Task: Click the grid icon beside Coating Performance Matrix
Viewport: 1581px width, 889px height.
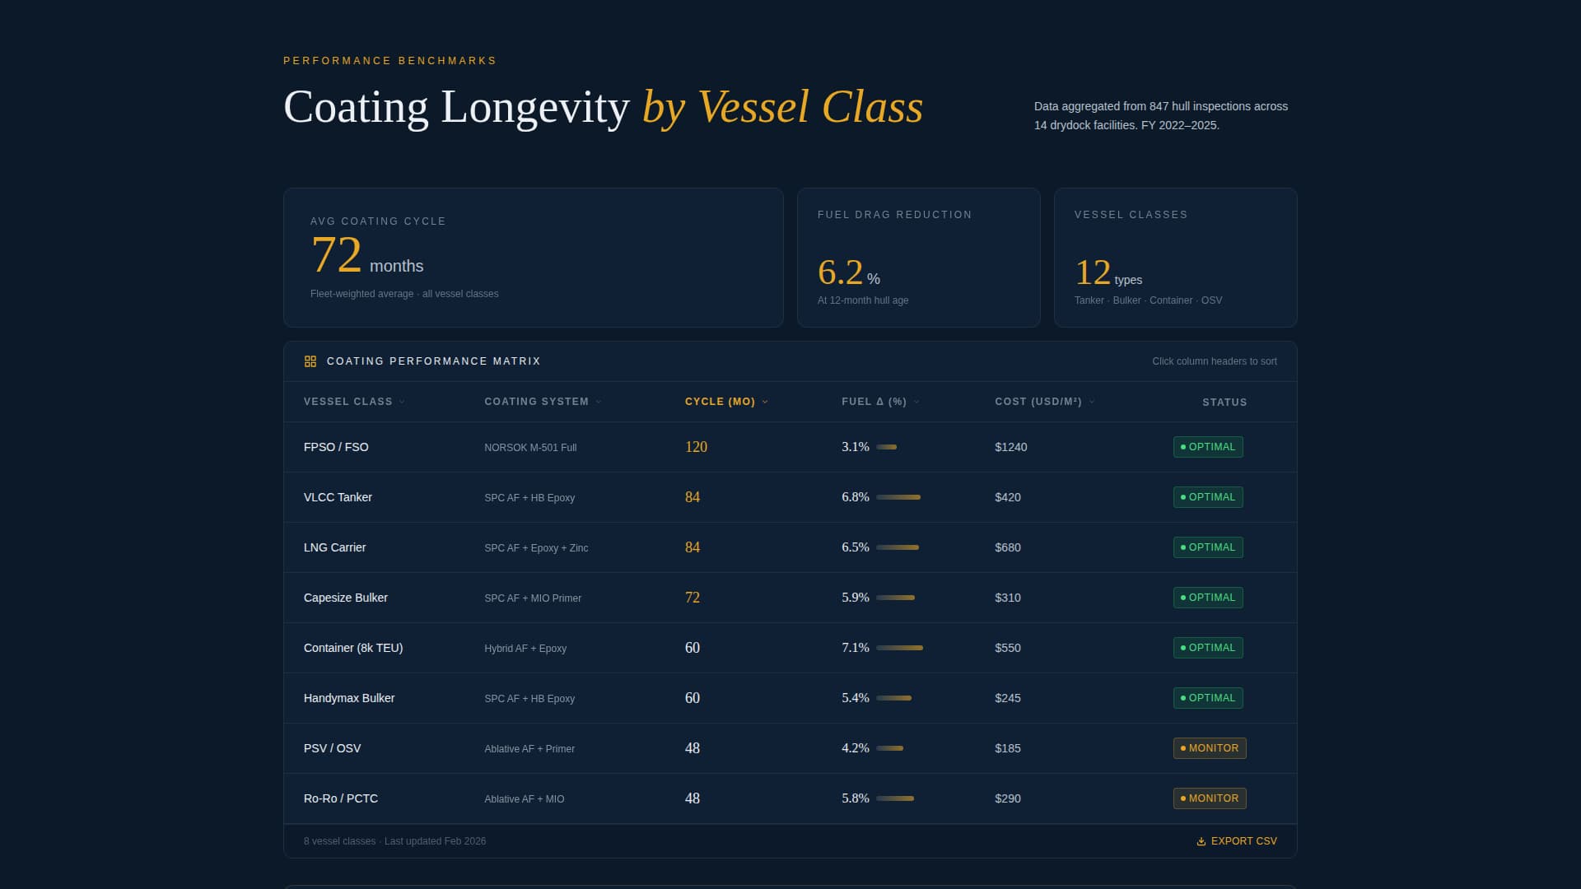Action: point(310,361)
